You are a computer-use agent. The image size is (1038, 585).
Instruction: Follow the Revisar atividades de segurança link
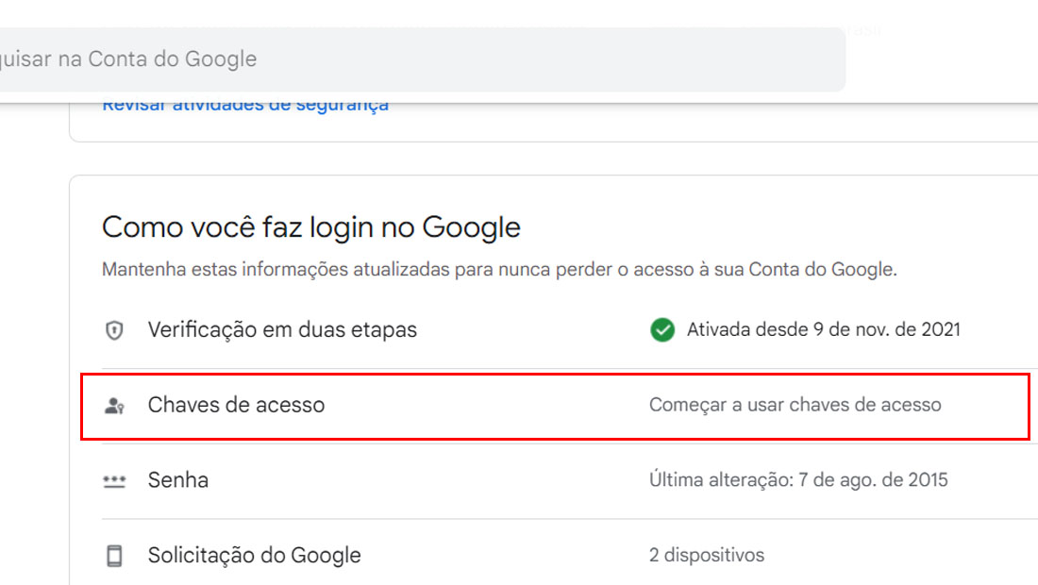pyautogui.click(x=245, y=108)
